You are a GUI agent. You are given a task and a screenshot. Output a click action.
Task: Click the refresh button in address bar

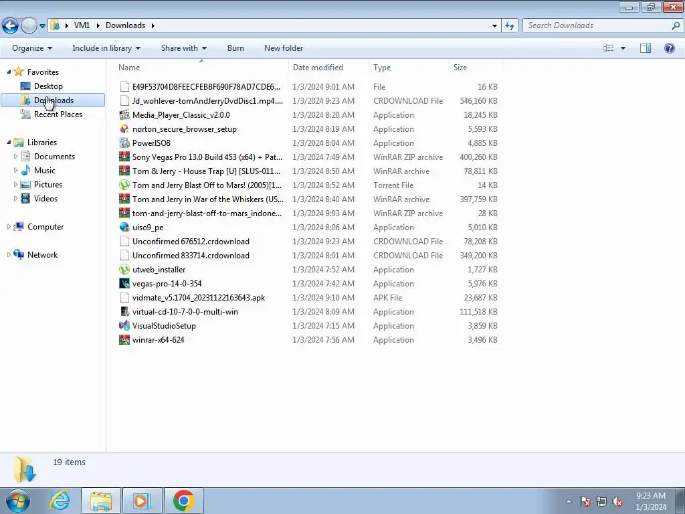click(x=509, y=26)
